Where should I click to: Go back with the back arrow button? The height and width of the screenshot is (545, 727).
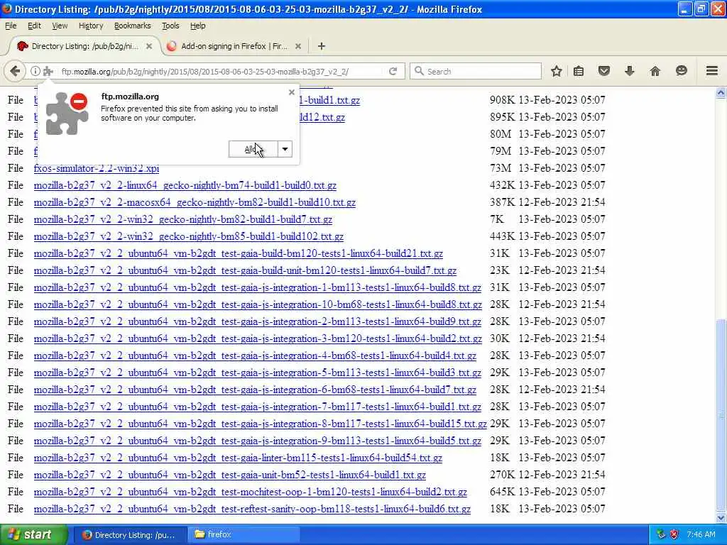click(x=15, y=72)
